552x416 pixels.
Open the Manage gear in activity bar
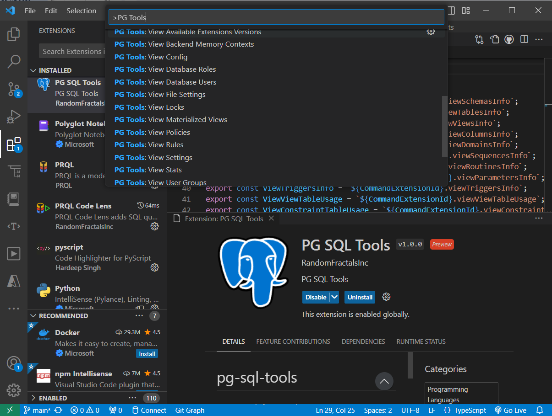[14, 391]
